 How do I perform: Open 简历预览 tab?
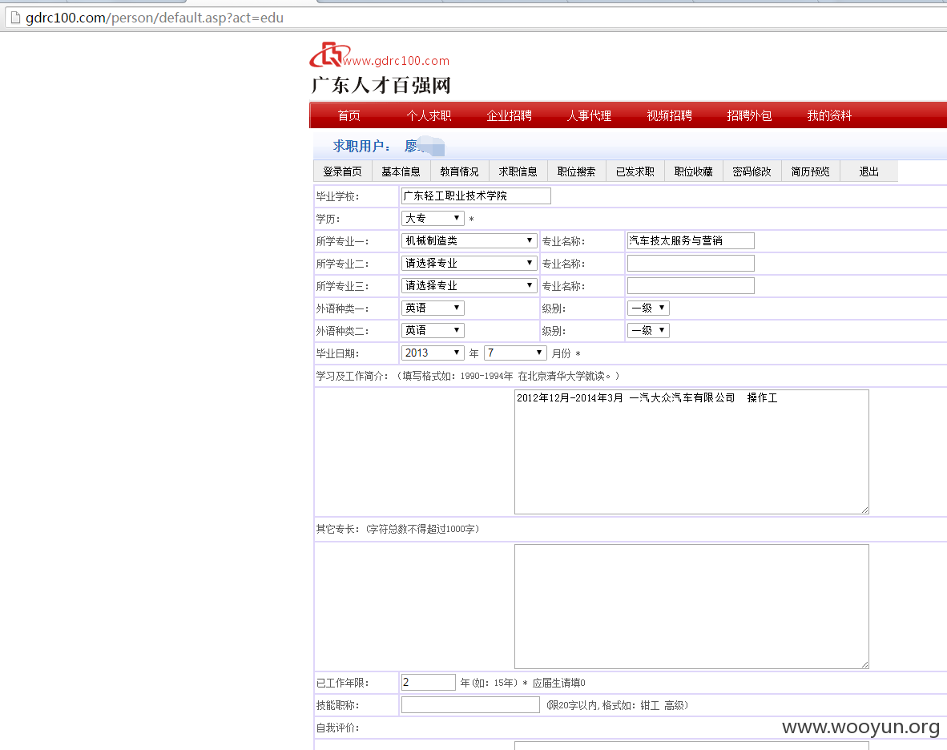(811, 171)
